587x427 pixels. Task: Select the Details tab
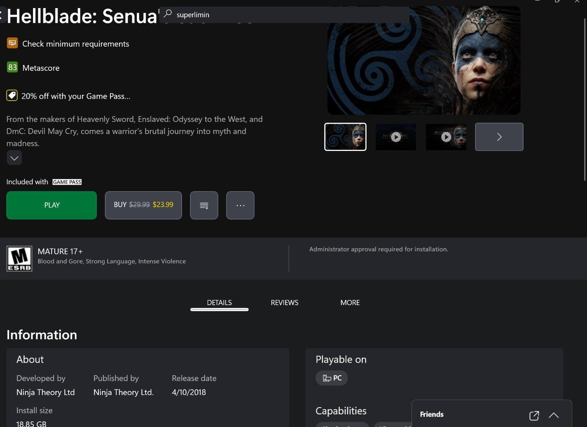click(x=219, y=303)
